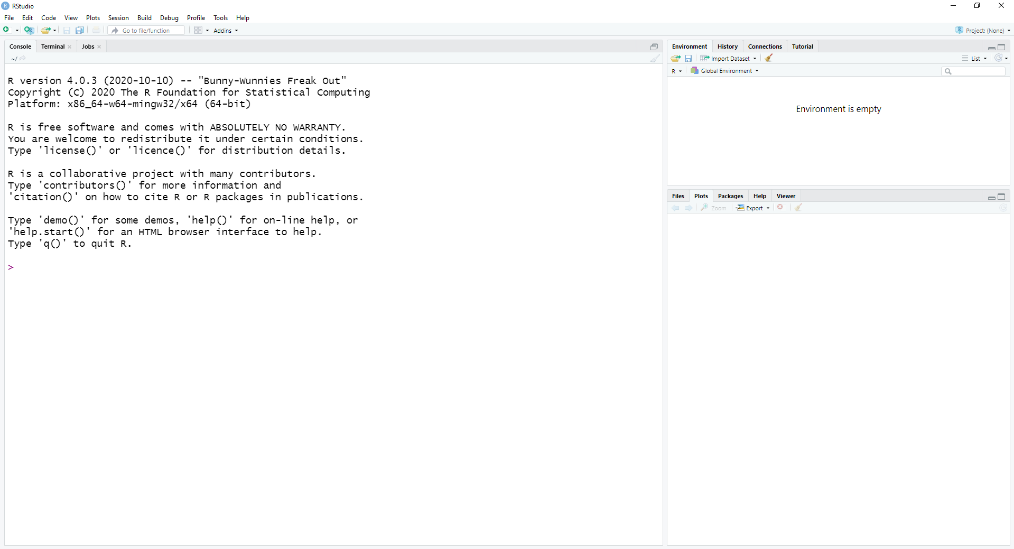The image size is (1014, 549).
Task: Maximize the Environment pane
Action: tap(1001, 47)
